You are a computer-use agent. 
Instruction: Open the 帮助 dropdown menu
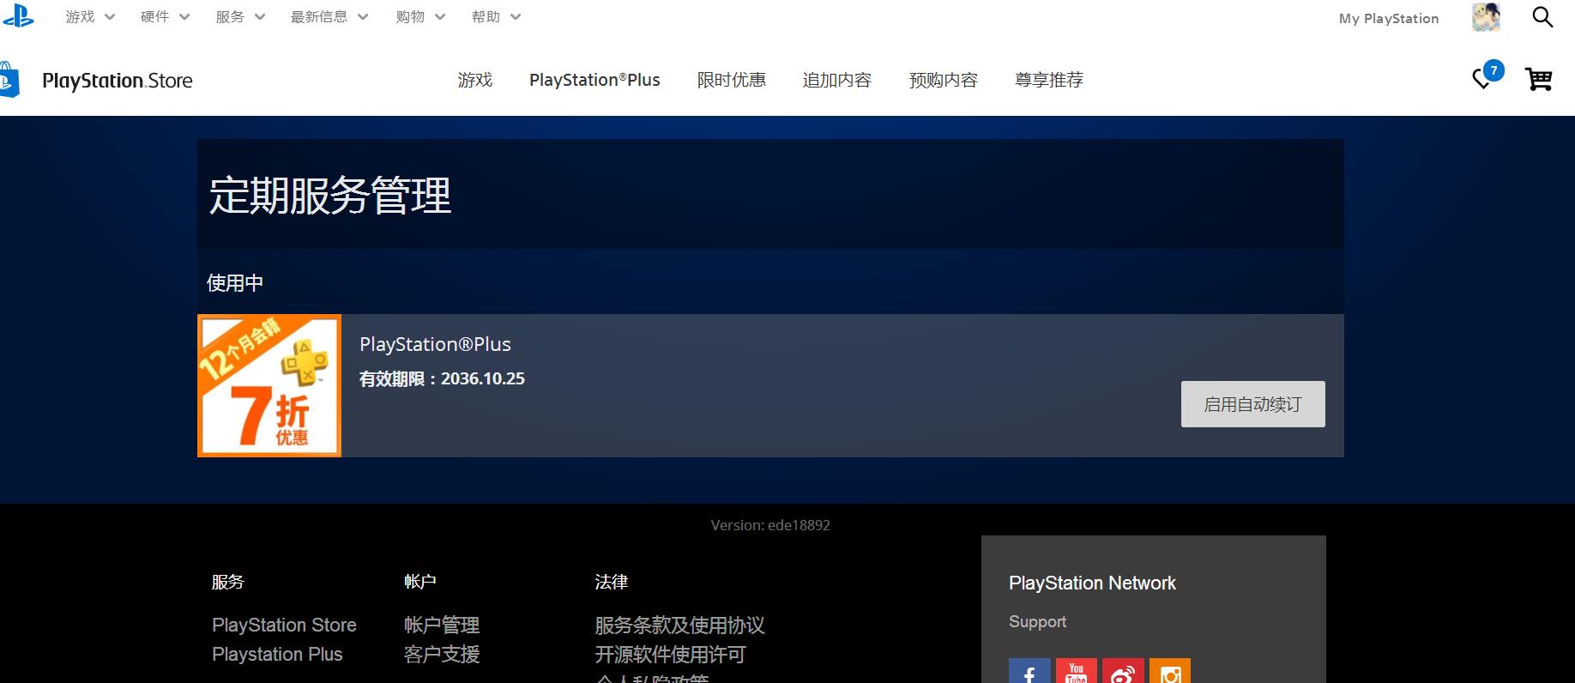496,17
